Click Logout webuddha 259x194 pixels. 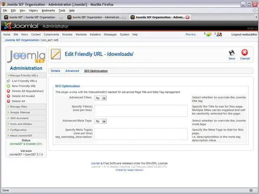244,34
